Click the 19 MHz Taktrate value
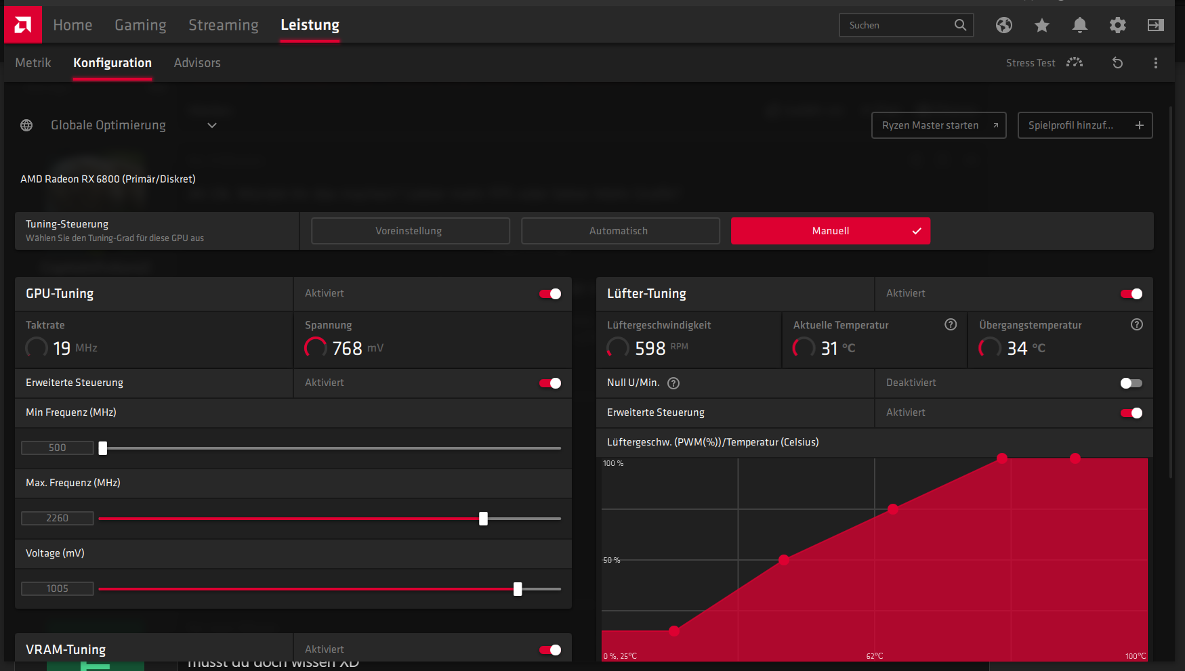Image resolution: width=1185 pixels, height=671 pixels. (75, 348)
